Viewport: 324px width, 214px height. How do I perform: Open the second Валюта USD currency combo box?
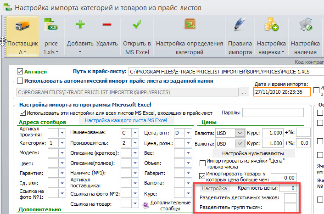pyautogui.click(x=240, y=143)
